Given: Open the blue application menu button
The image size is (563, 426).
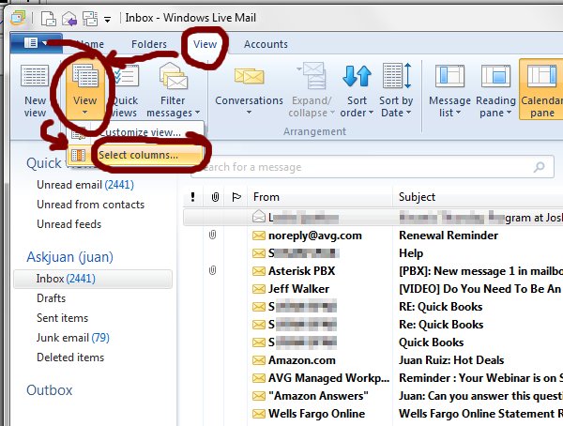Looking at the screenshot, I should point(36,43).
